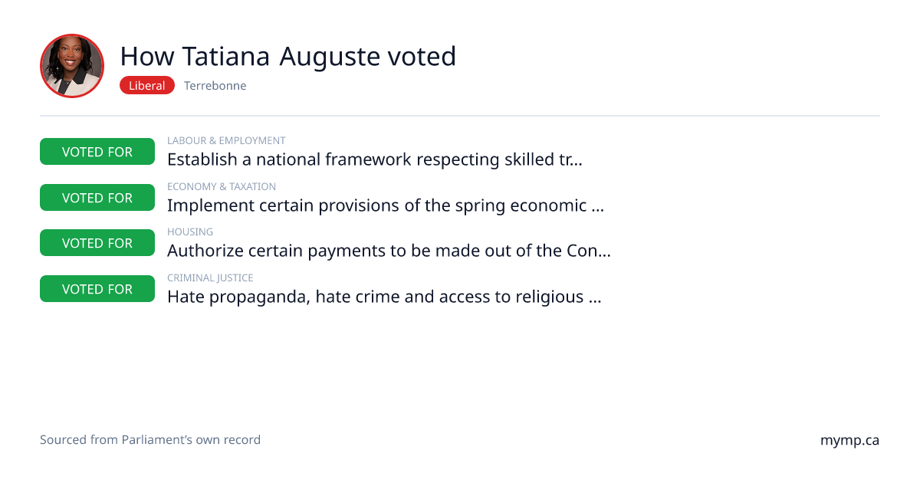Click VOTED FOR badge beside Hate propaganda bill

pos(97,289)
